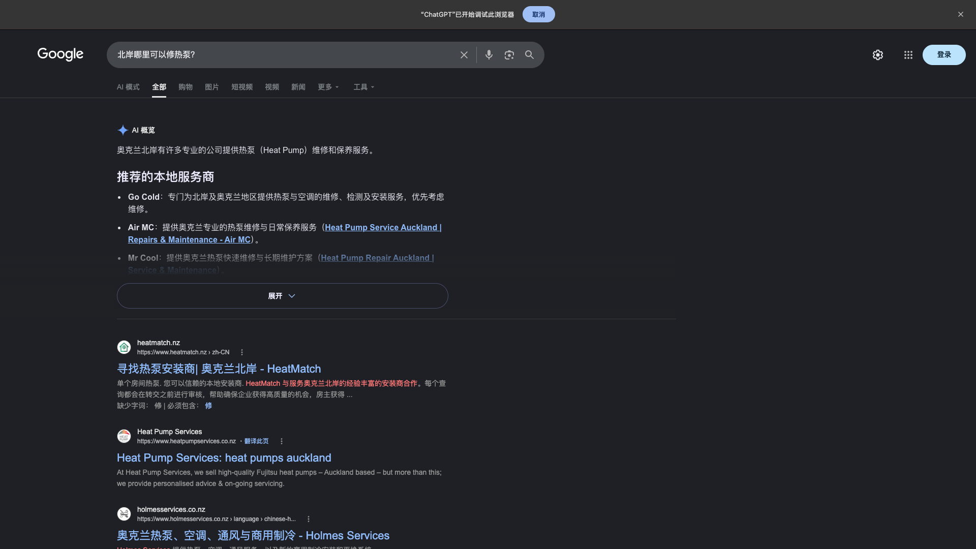Click the https://www.heatmatch.nz › zh-CN URL
Screen dimensions: 976x549
tap(183, 352)
